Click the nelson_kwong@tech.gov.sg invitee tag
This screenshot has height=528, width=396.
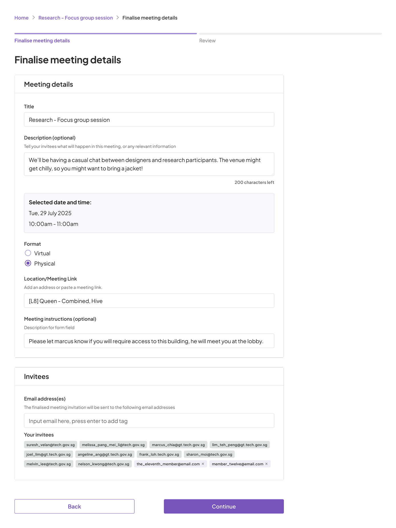click(104, 464)
